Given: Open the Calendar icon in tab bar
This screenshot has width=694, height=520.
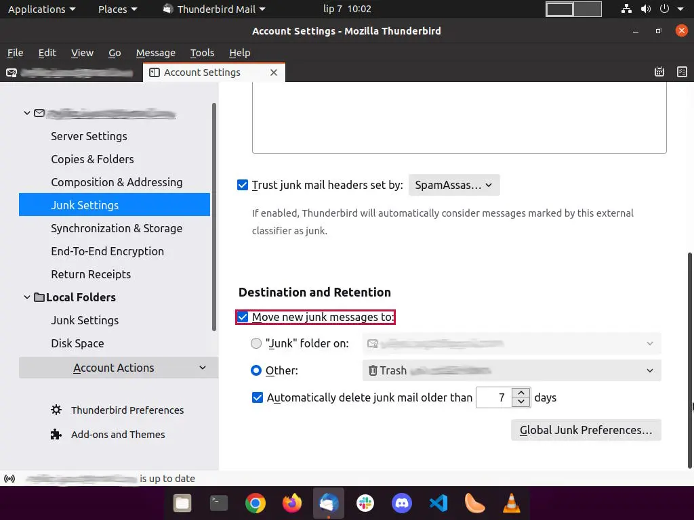Looking at the screenshot, I should [659, 72].
